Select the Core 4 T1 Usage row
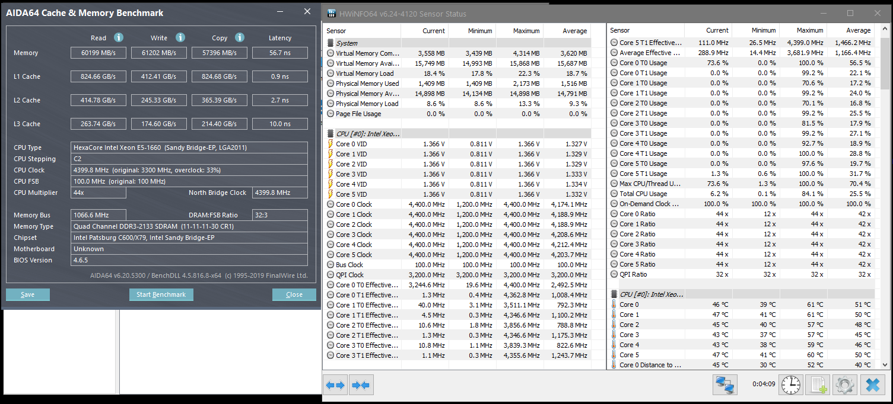 point(741,153)
